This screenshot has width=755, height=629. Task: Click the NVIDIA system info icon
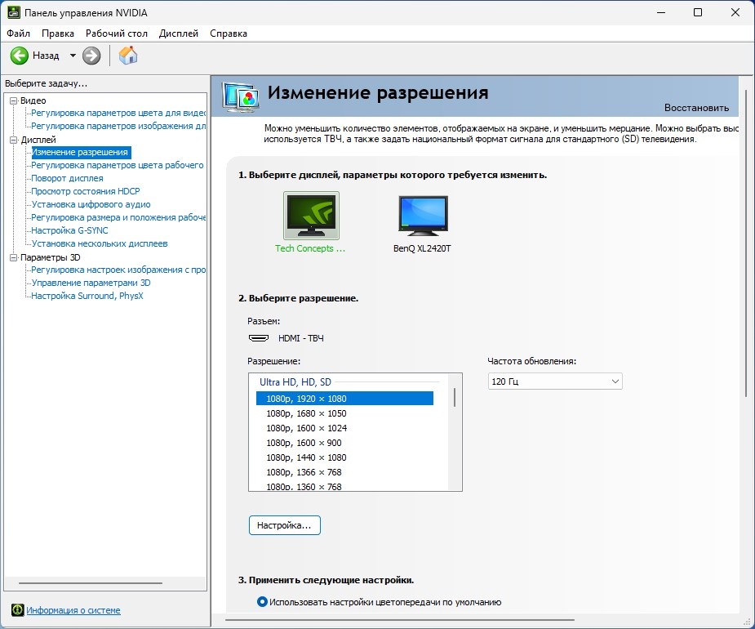[17, 609]
